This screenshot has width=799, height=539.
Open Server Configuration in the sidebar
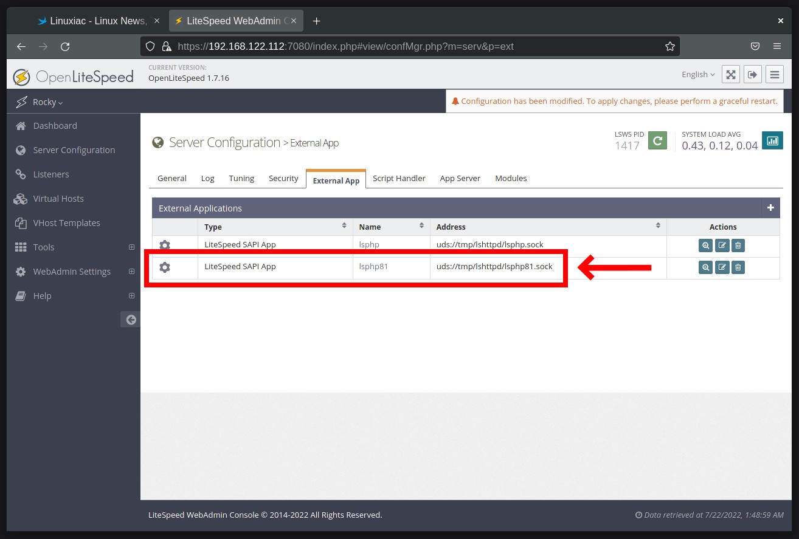pos(73,150)
